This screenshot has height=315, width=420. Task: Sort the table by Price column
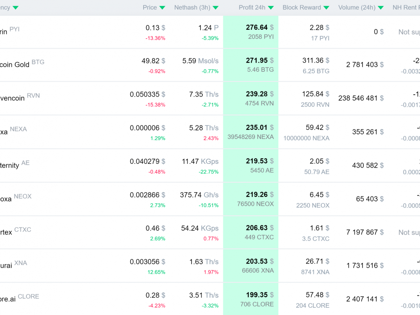[162, 7]
